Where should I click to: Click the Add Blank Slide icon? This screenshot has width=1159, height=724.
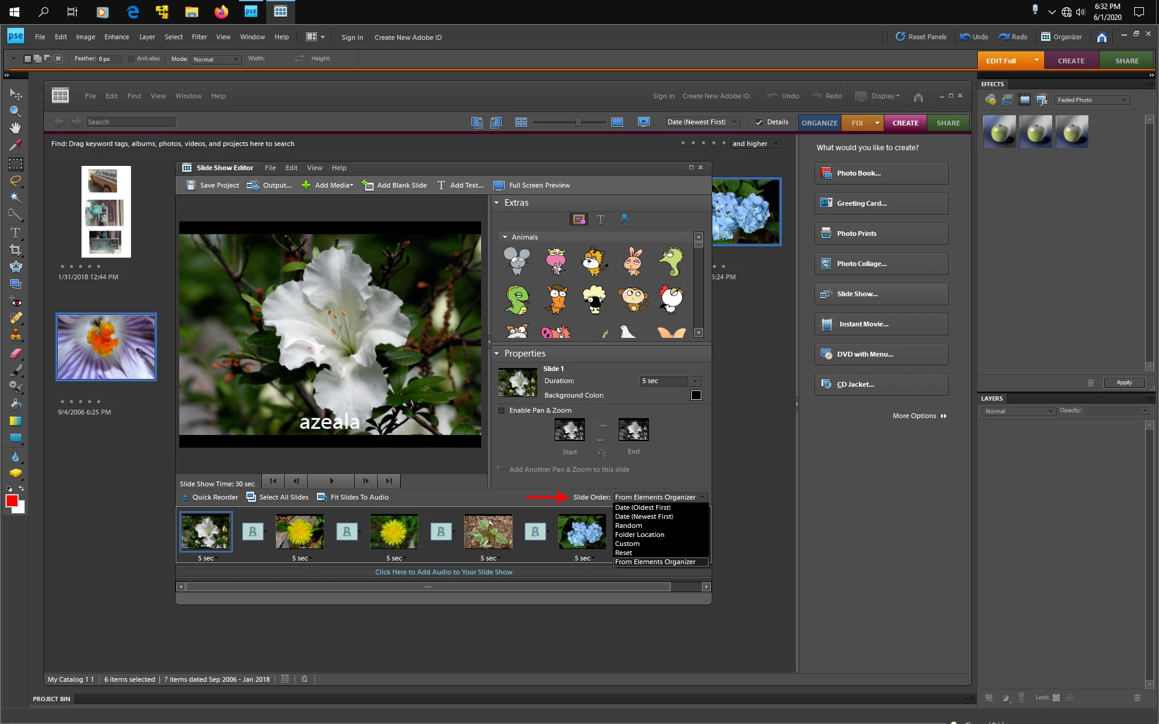pyautogui.click(x=367, y=185)
